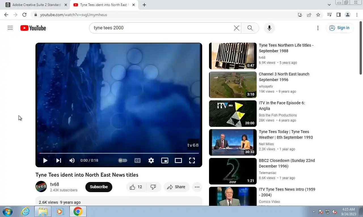The image size is (363, 217).
Task: Play the video
Action: [x=45, y=160]
